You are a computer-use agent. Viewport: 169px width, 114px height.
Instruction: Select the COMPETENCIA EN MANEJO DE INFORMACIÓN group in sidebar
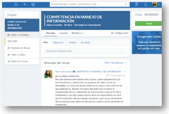pos(22,25)
